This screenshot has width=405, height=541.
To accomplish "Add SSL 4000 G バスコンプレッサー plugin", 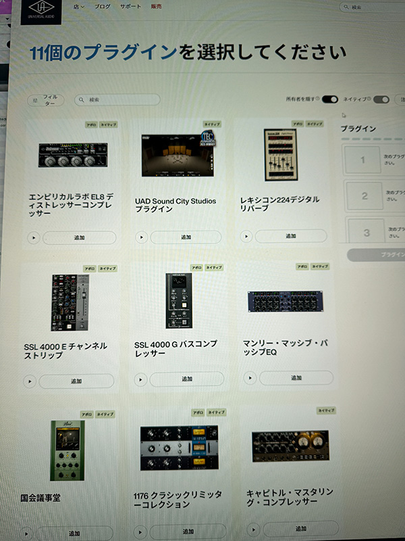I will tap(187, 379).
